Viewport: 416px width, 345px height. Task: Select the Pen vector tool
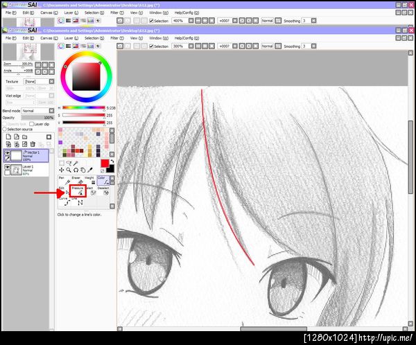[64, 180]
